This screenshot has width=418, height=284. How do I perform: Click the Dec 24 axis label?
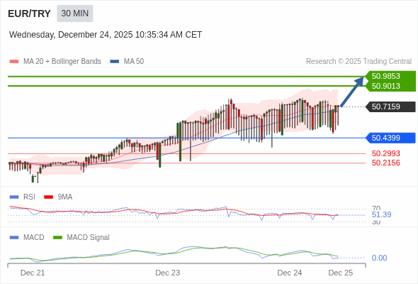(x=290, y=273)
